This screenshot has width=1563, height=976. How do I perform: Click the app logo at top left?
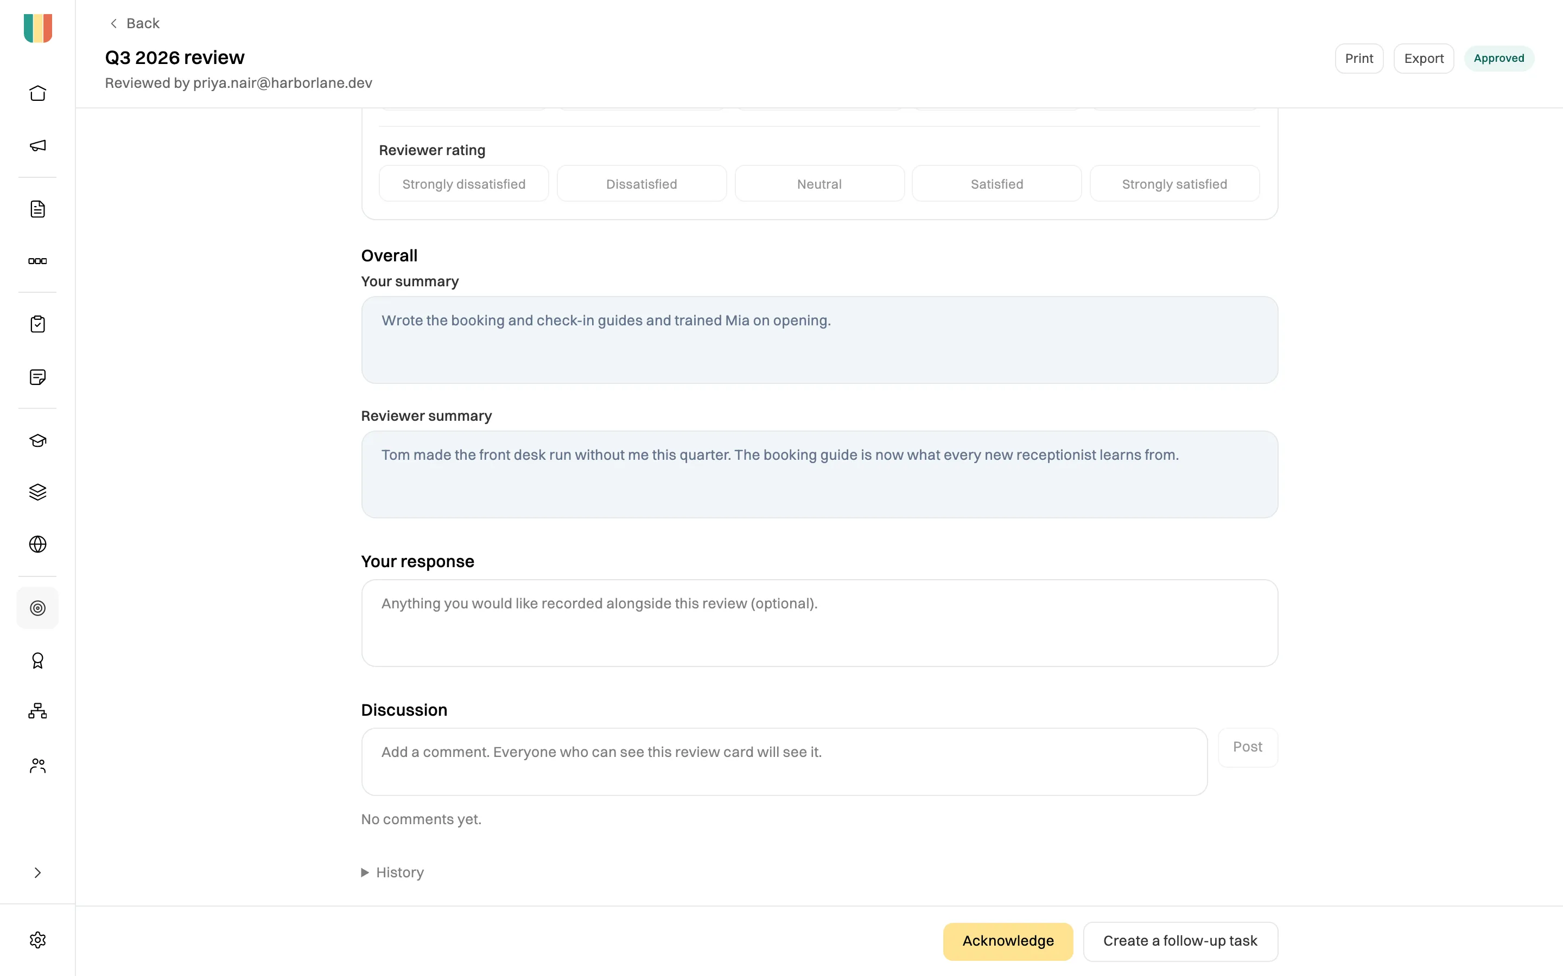click(37, 28)
